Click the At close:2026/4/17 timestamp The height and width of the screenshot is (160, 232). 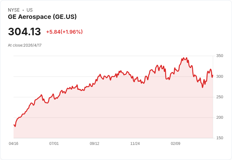click(25, 45)
